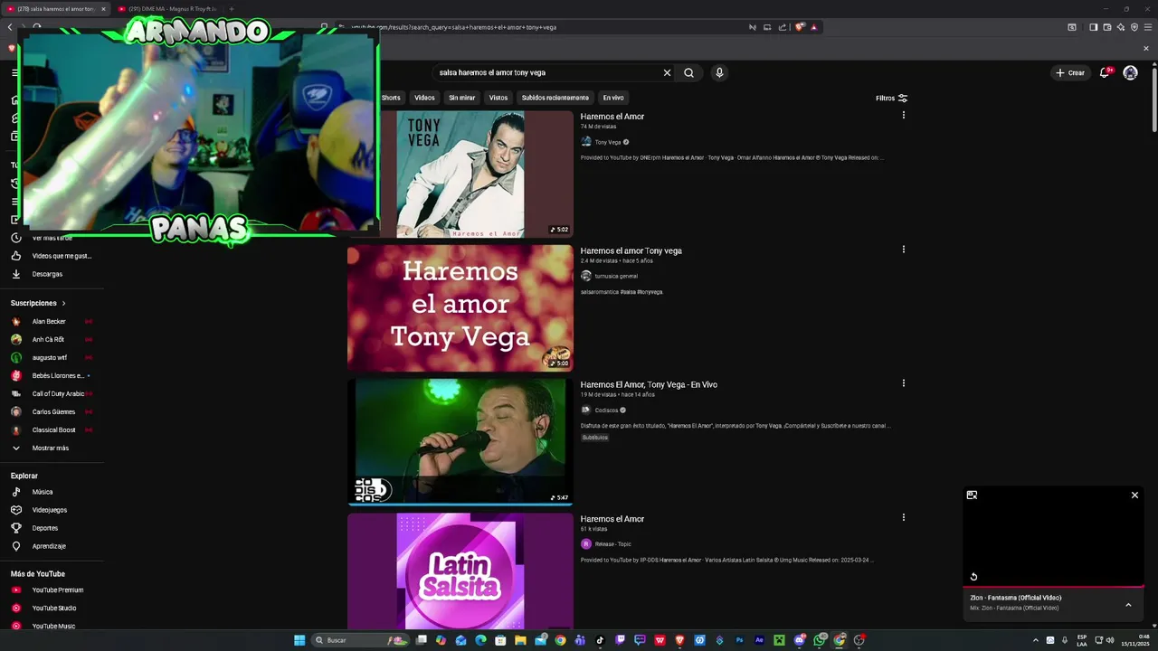Replay the Zion Fantasma miniplayer video

(973, 576)
